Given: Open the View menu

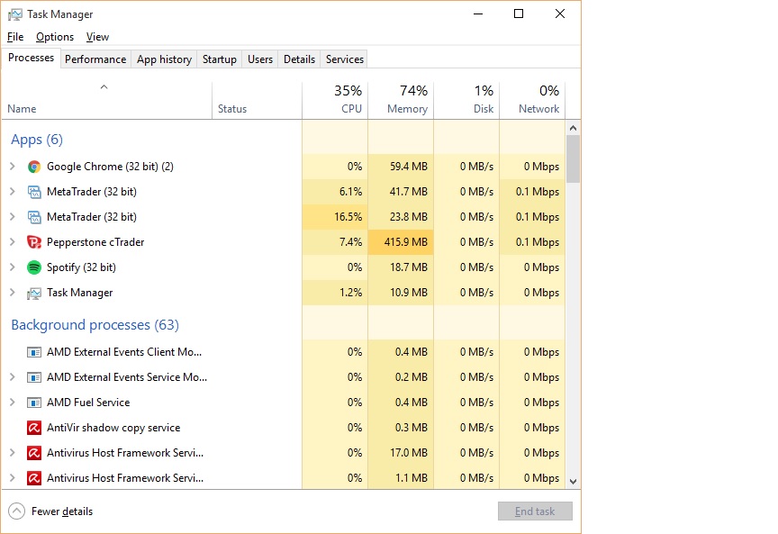Looking at the screenshot, I should tap(97, 37).
